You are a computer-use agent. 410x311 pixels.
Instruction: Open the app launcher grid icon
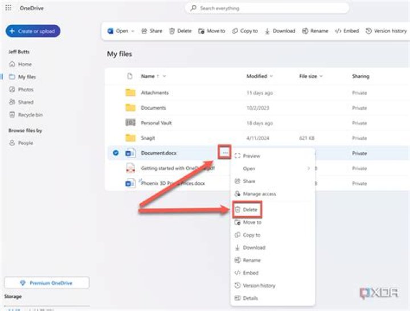point(9,8)
